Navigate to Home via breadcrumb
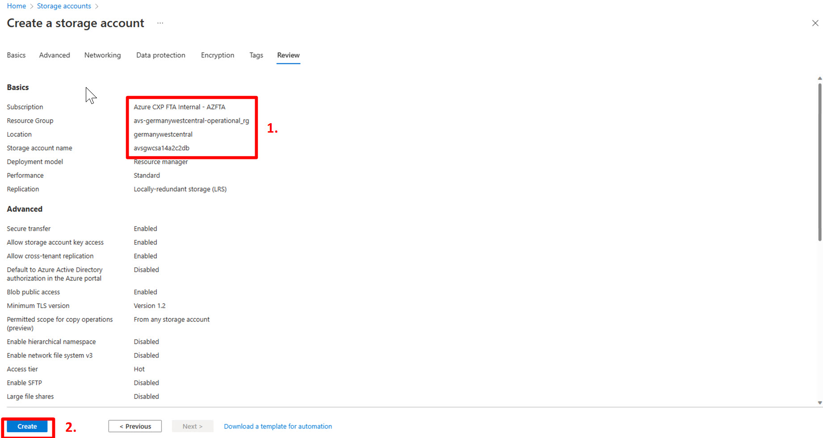The width and height of the screenshot is (823, 438). (16, 6)
